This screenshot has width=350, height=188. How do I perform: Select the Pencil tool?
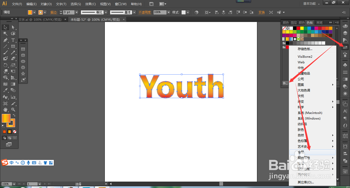(x=13, y=52)
